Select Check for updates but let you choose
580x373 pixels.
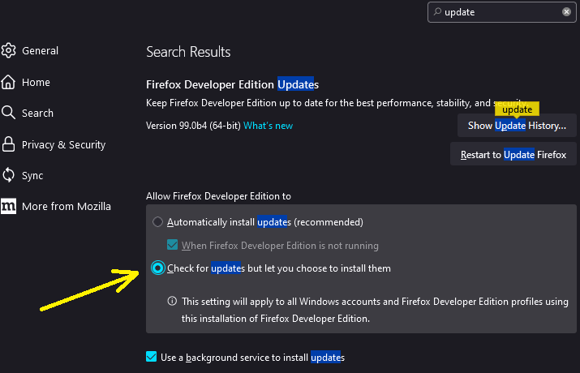[158, 268]
